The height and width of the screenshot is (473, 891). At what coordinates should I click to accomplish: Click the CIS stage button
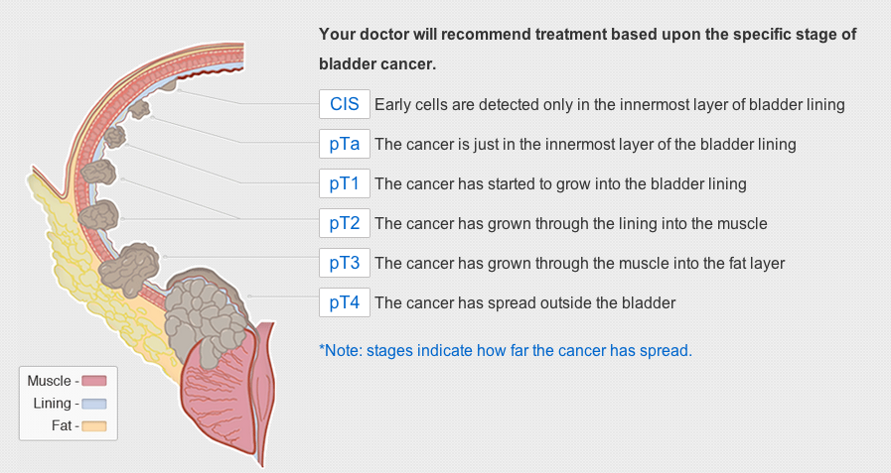pyautogui.click(x=345, y=104)
